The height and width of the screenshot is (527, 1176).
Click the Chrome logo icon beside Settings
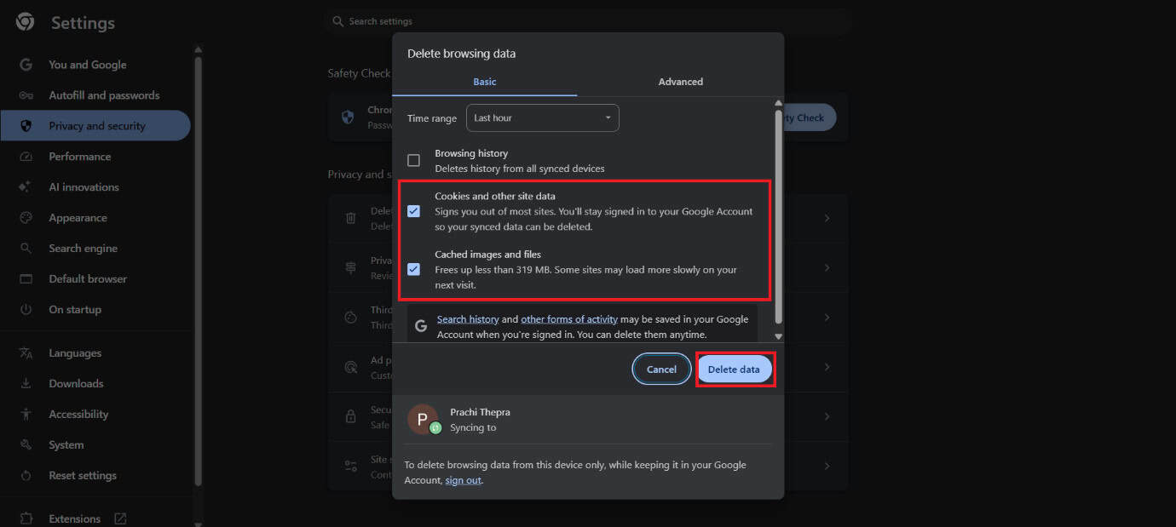[26, 22]
